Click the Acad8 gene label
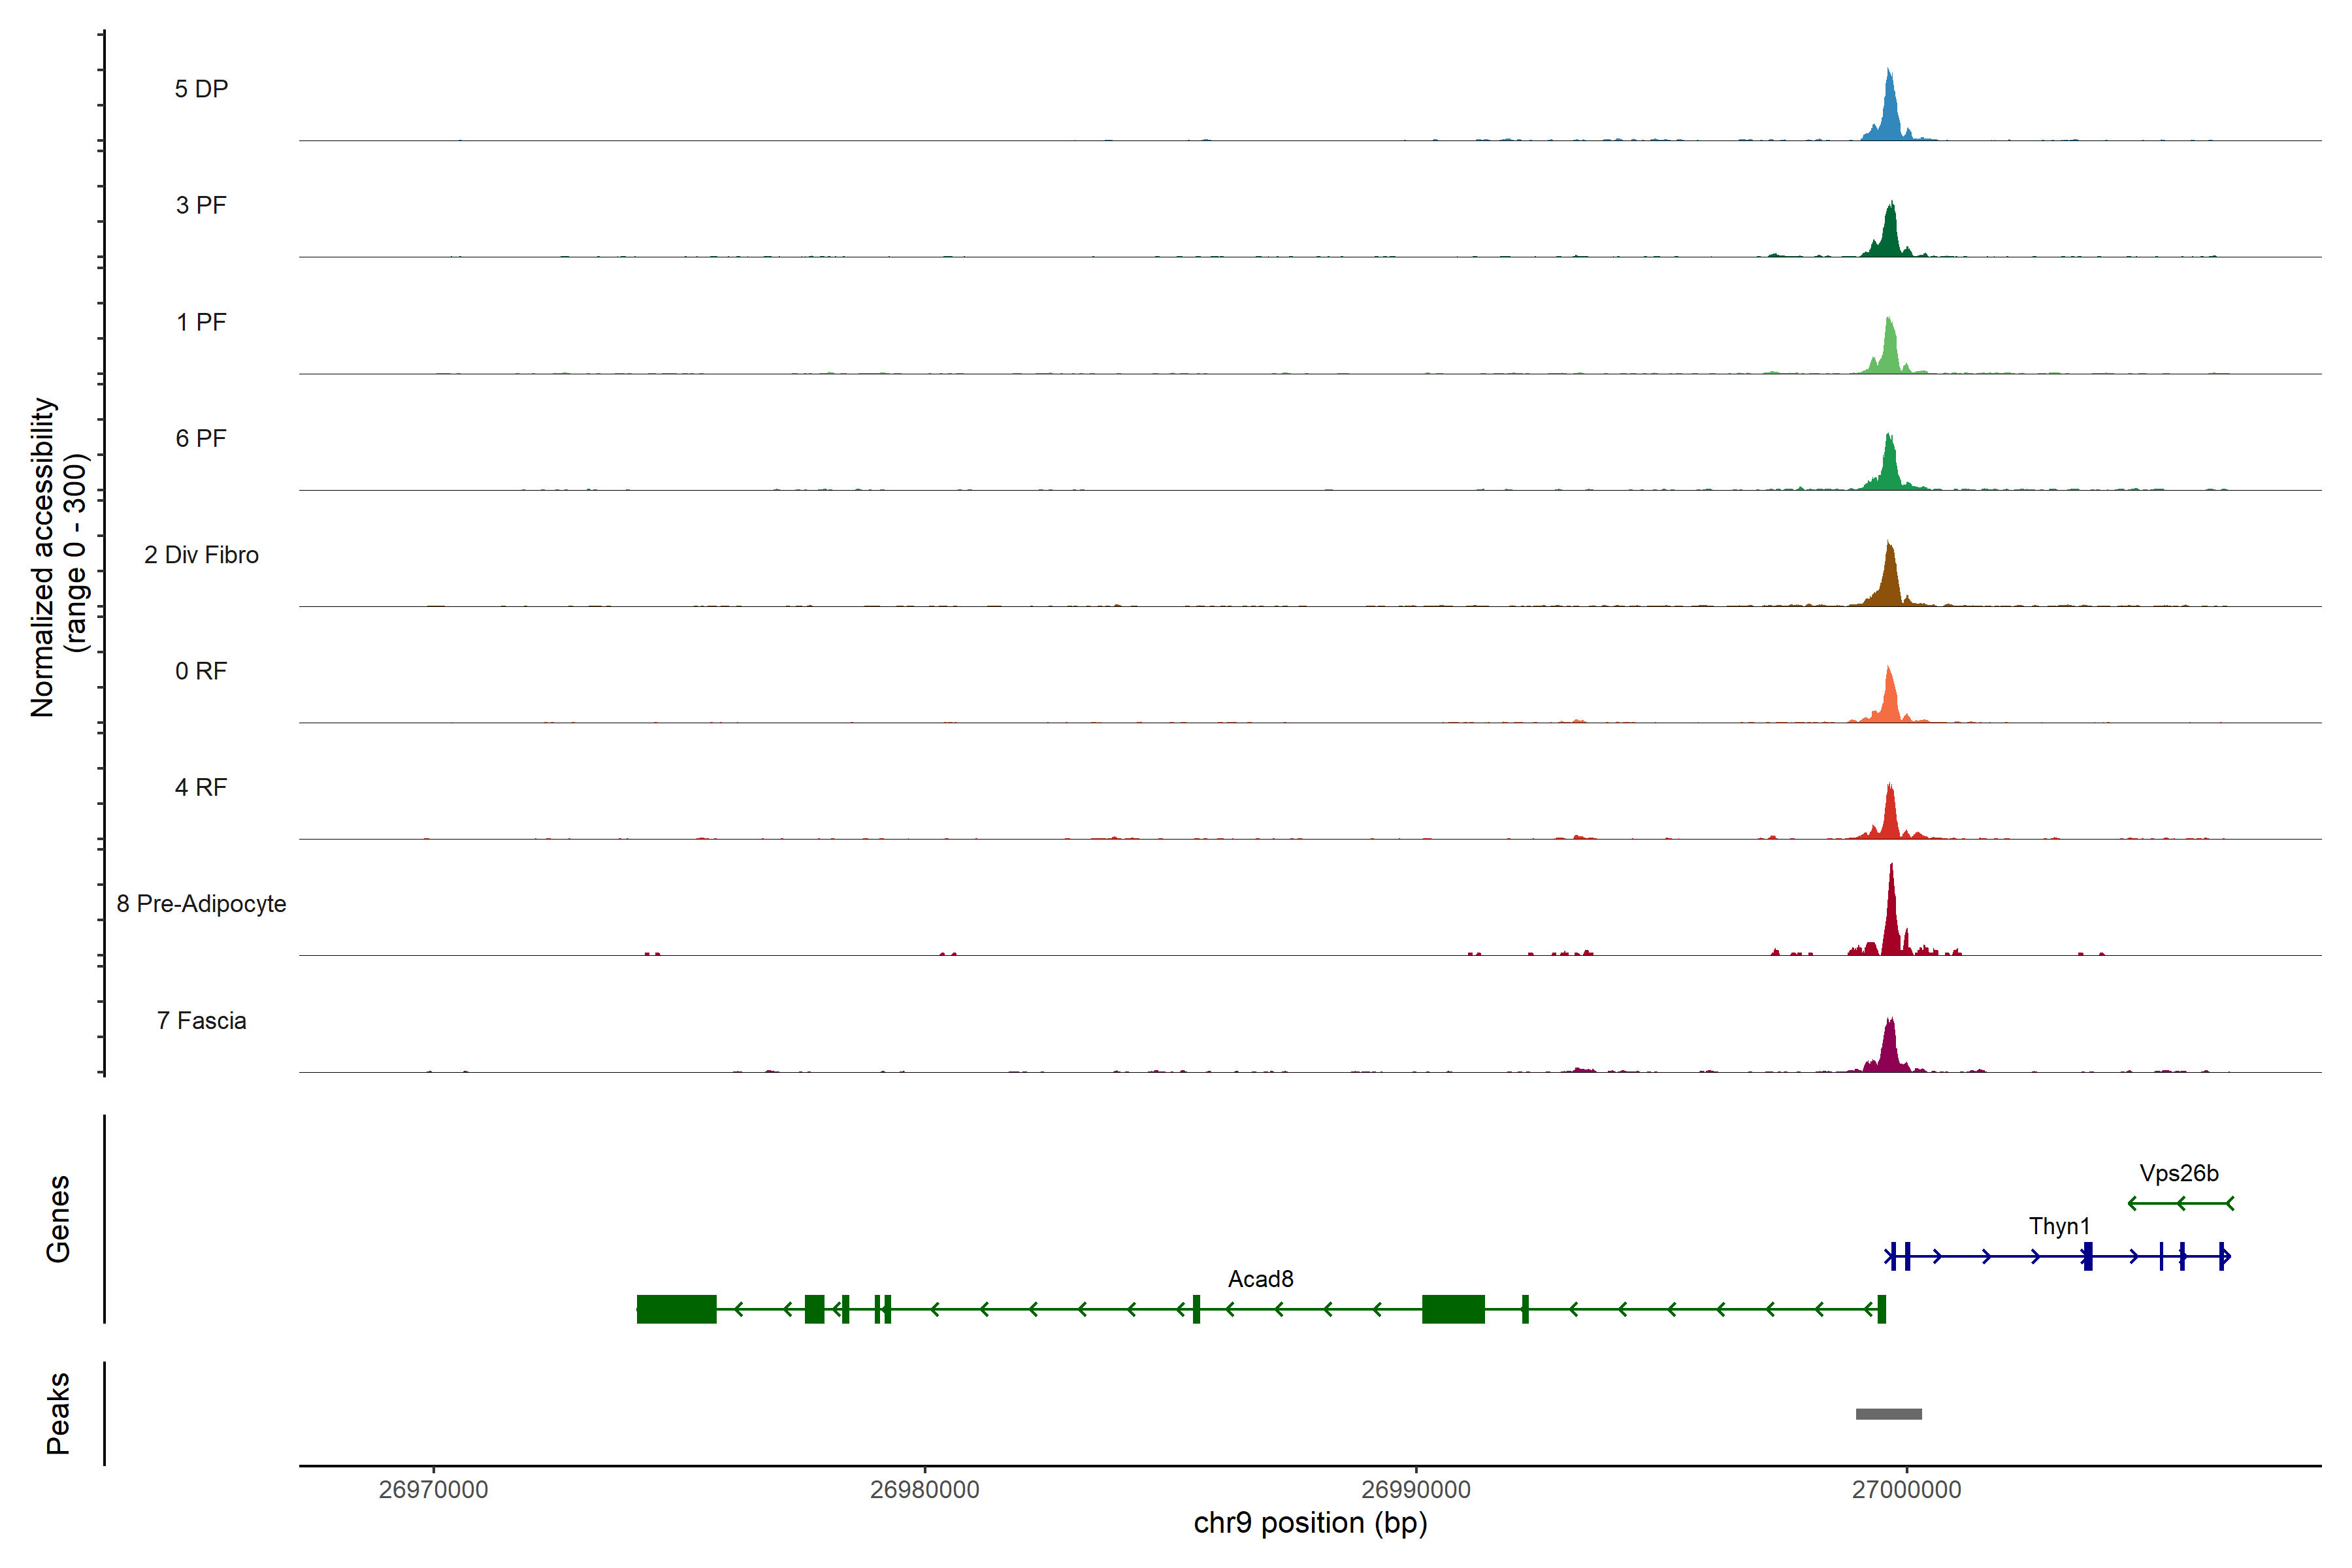Screen dimensions: 2352x1568 click(x=1260, y=1279)
